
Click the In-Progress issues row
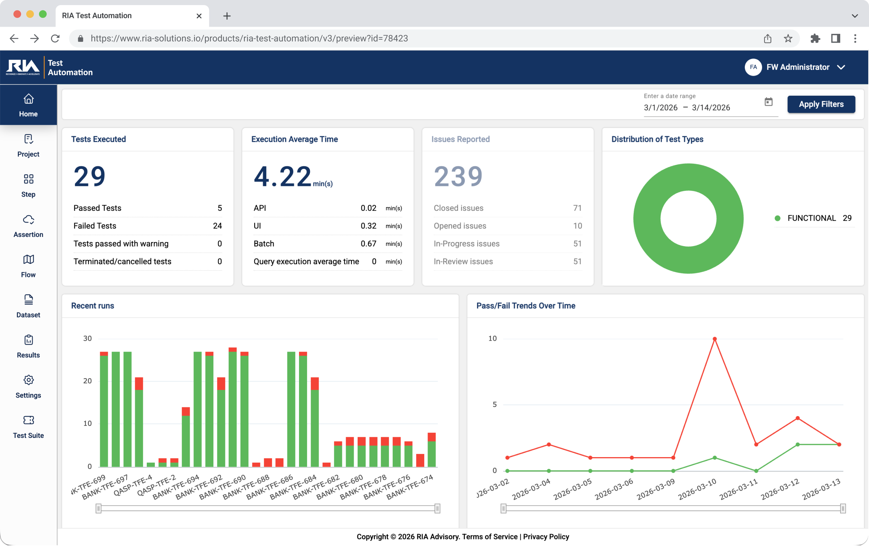pyautogui.click(x=508, y=244)
